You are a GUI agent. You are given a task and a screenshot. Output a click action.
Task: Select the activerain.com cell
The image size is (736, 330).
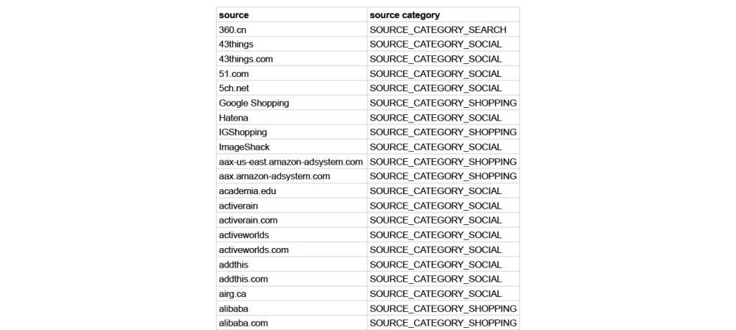point(248,221)
